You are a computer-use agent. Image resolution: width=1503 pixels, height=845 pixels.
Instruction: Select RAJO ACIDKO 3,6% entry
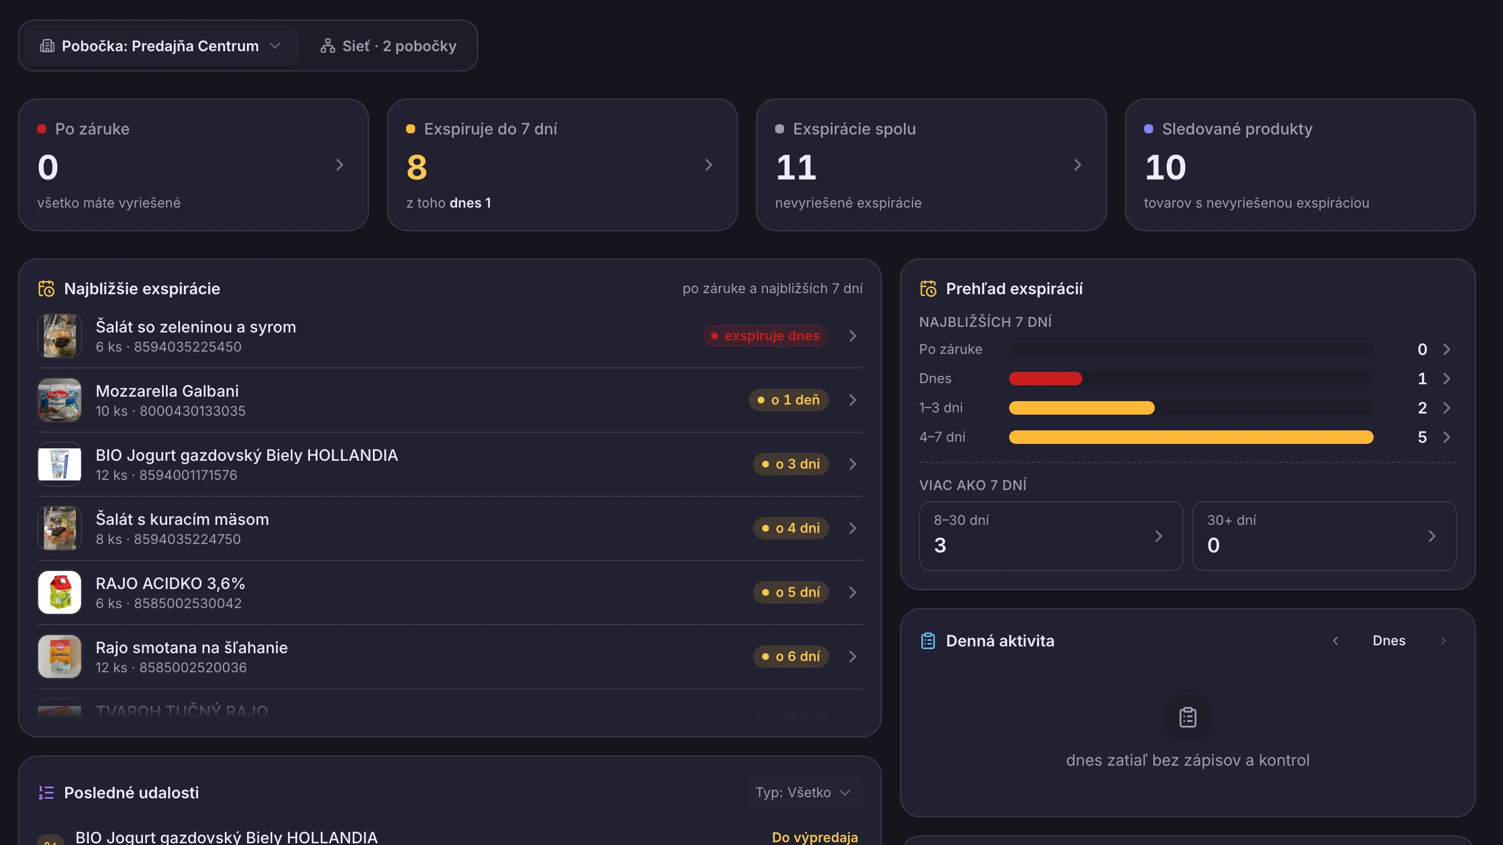(450, 592)
